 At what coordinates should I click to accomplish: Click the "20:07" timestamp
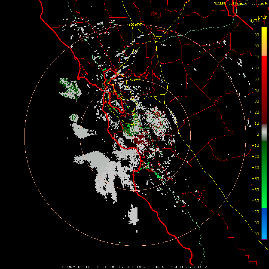(200, 267)
